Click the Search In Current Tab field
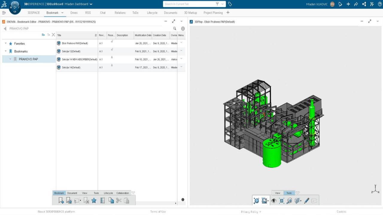This screenshot has width=383, height=215. (x=189, y=4)
